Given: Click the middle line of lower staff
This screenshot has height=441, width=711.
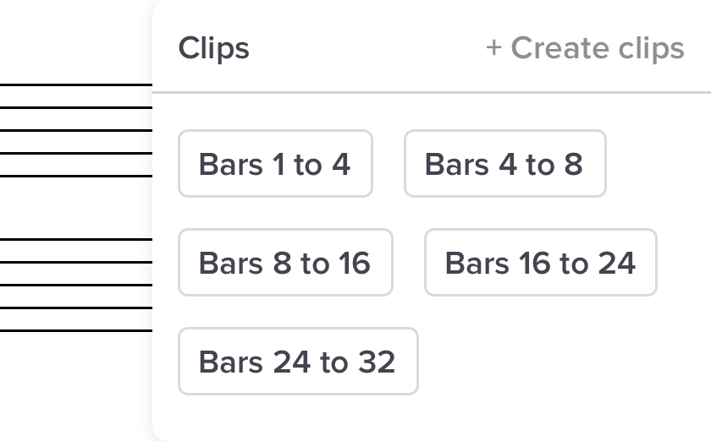Looking at the screenshot, I should (x=76, y=286).
